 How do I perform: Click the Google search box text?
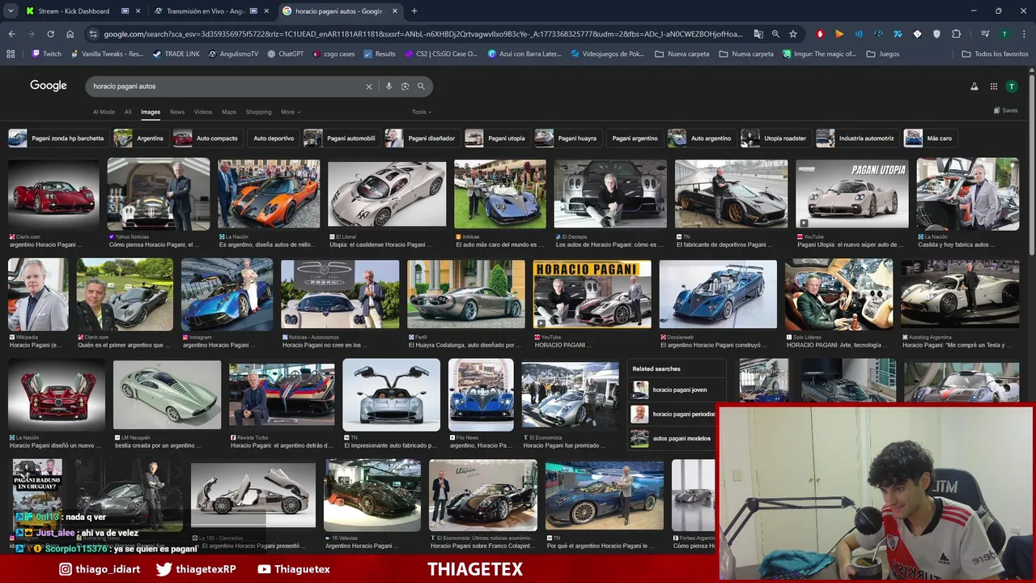(x=124, y=86)
